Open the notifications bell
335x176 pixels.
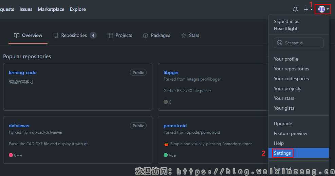pyautogui.click(x=295, y=9)
